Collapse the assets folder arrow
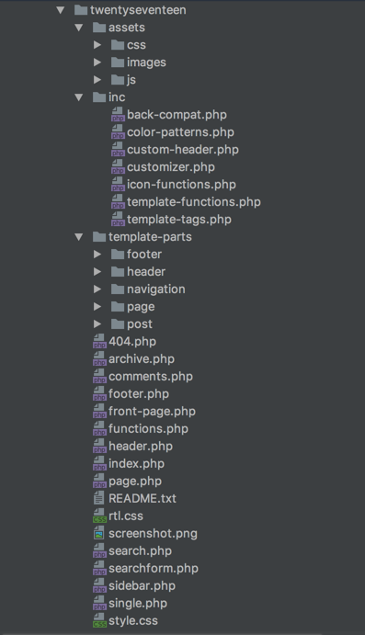The height and width of the screenshot is (635, 365). click(79, 28)
